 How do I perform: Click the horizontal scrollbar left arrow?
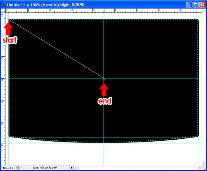(x=76, y=168)
